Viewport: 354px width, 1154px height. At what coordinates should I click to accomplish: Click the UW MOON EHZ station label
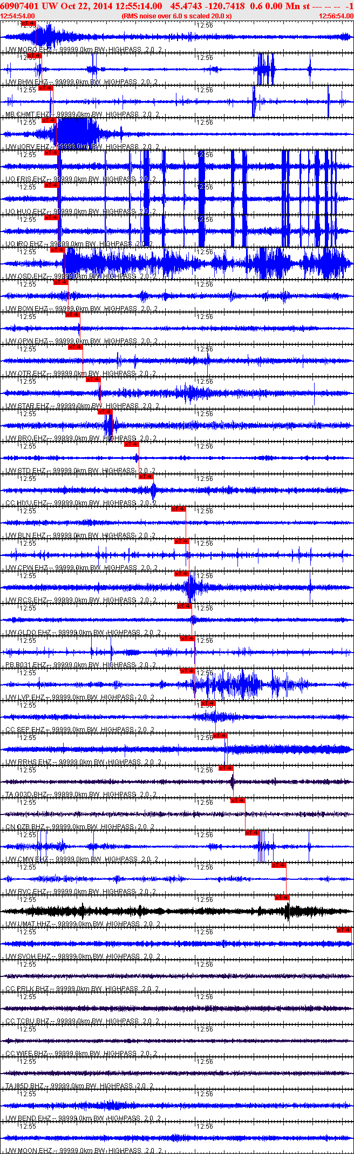28,1151
